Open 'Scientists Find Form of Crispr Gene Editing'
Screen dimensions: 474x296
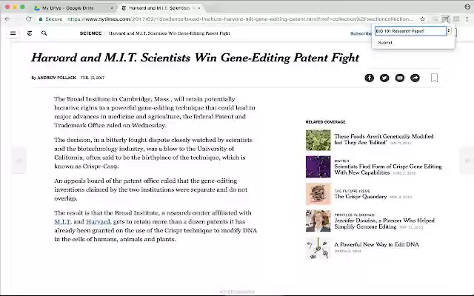388,169
